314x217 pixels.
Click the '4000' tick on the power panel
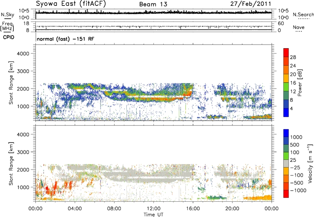coord(23,54)
